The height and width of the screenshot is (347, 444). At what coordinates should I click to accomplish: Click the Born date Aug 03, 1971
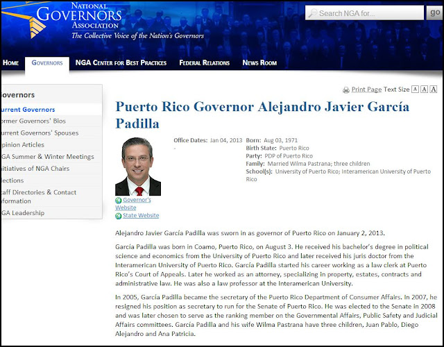(280, 140)
